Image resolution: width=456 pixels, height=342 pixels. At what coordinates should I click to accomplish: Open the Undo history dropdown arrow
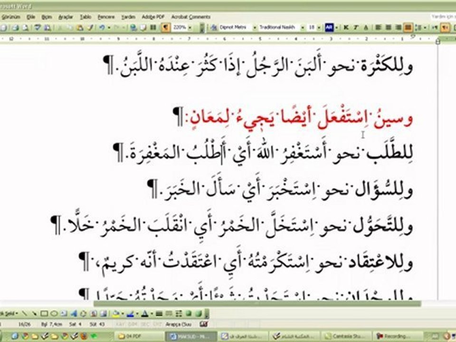pos(109,28)
